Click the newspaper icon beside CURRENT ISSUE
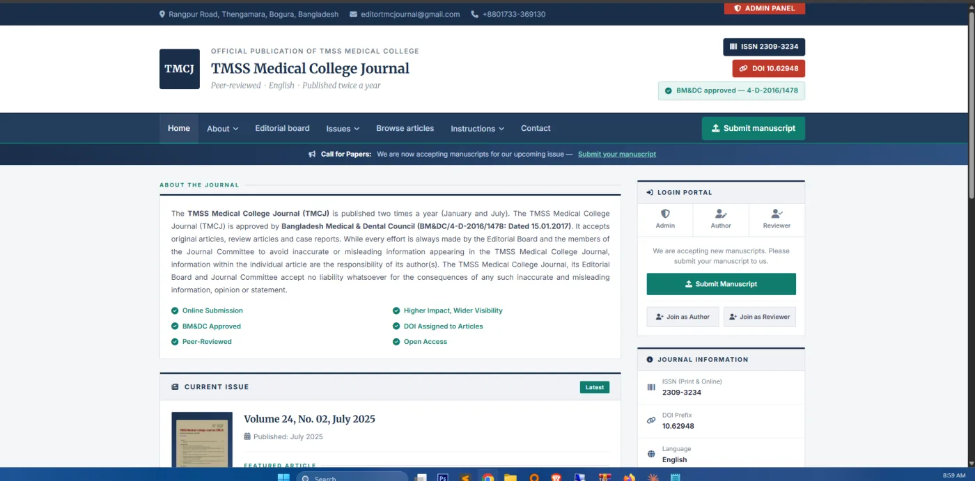Viewport: 975px width, 481px height. tap(175, 387)
